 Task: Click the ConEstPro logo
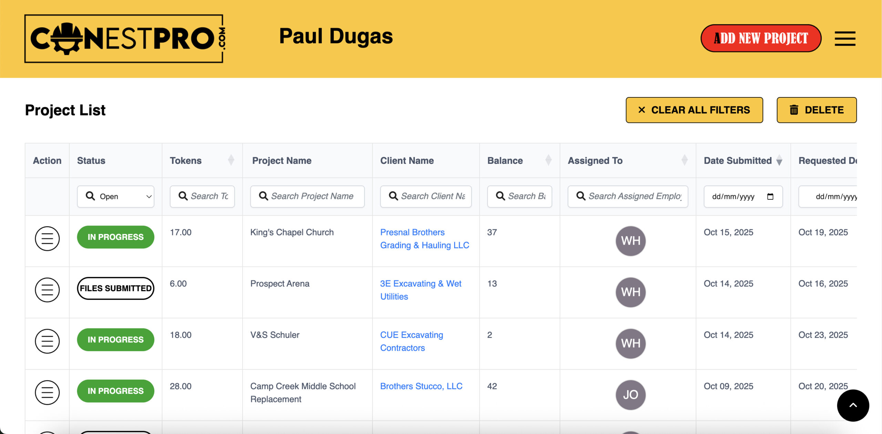[x=124, y=39]
